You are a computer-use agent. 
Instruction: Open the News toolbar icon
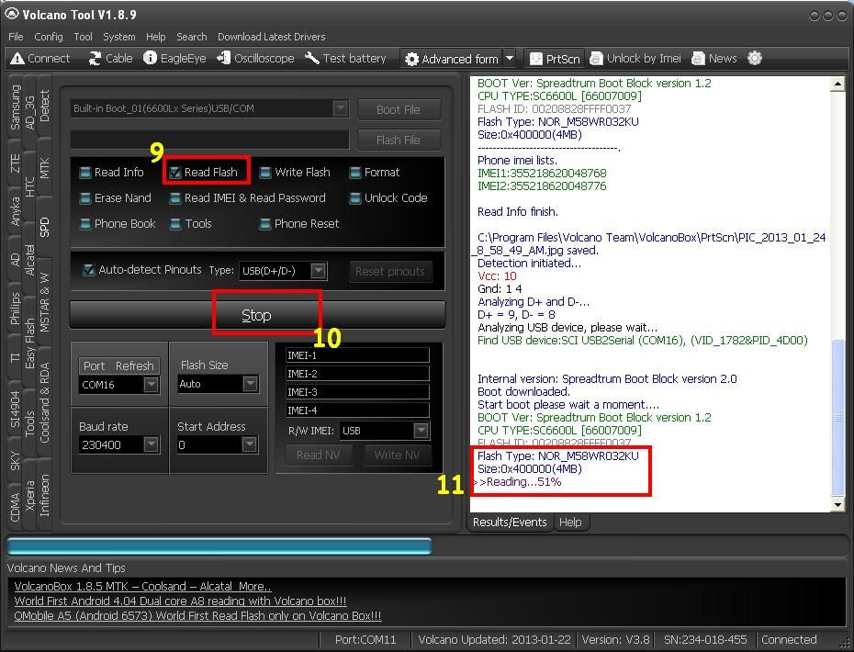pyautogui.click(x=699, y=58)
